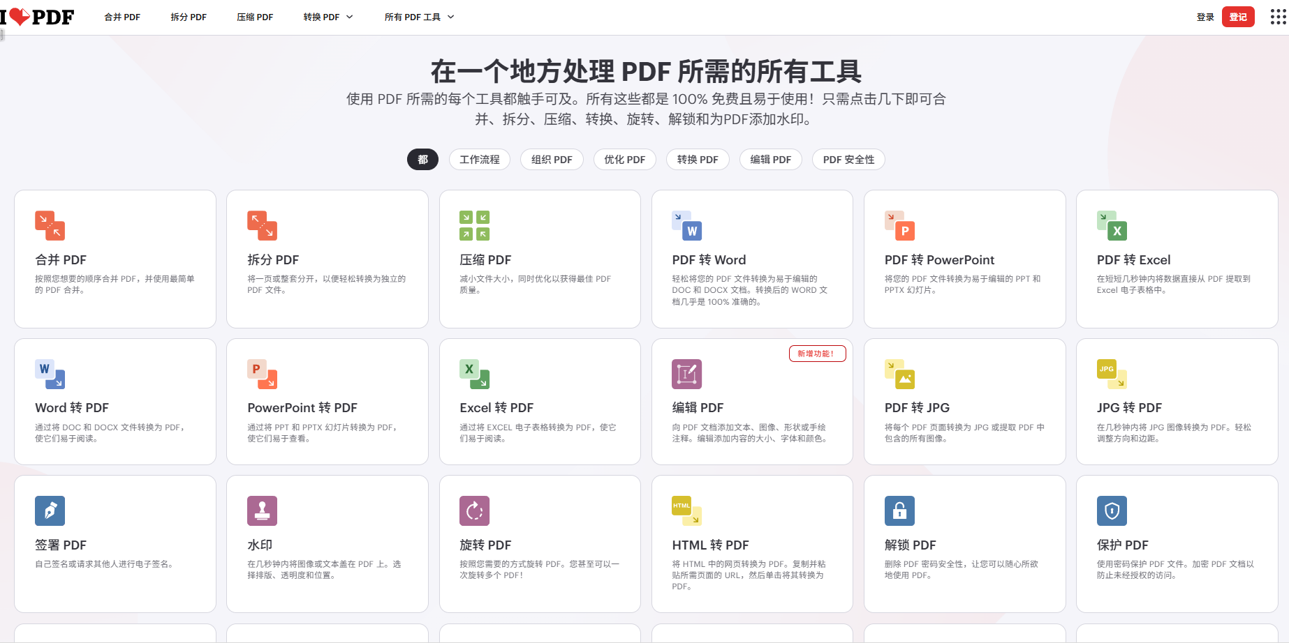Open the apps grid menu icon
Screen dimensions: 1289x643
[x=1278, y=17]
